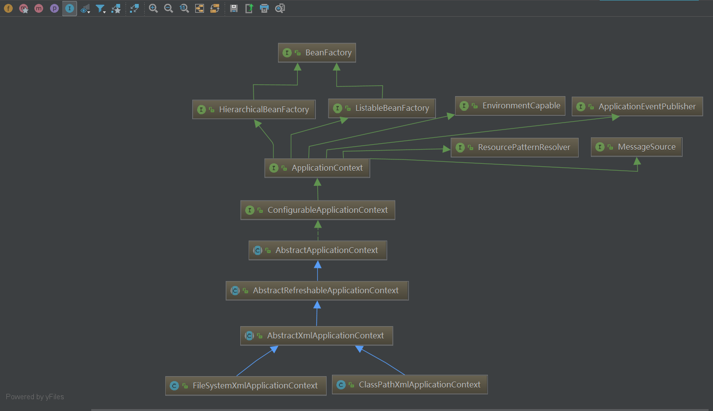Image resolution: width=713 pixels, height=411 pixels.
Task: Select the HierarchicalBeanFactory node
Action: tap(254, 109)
